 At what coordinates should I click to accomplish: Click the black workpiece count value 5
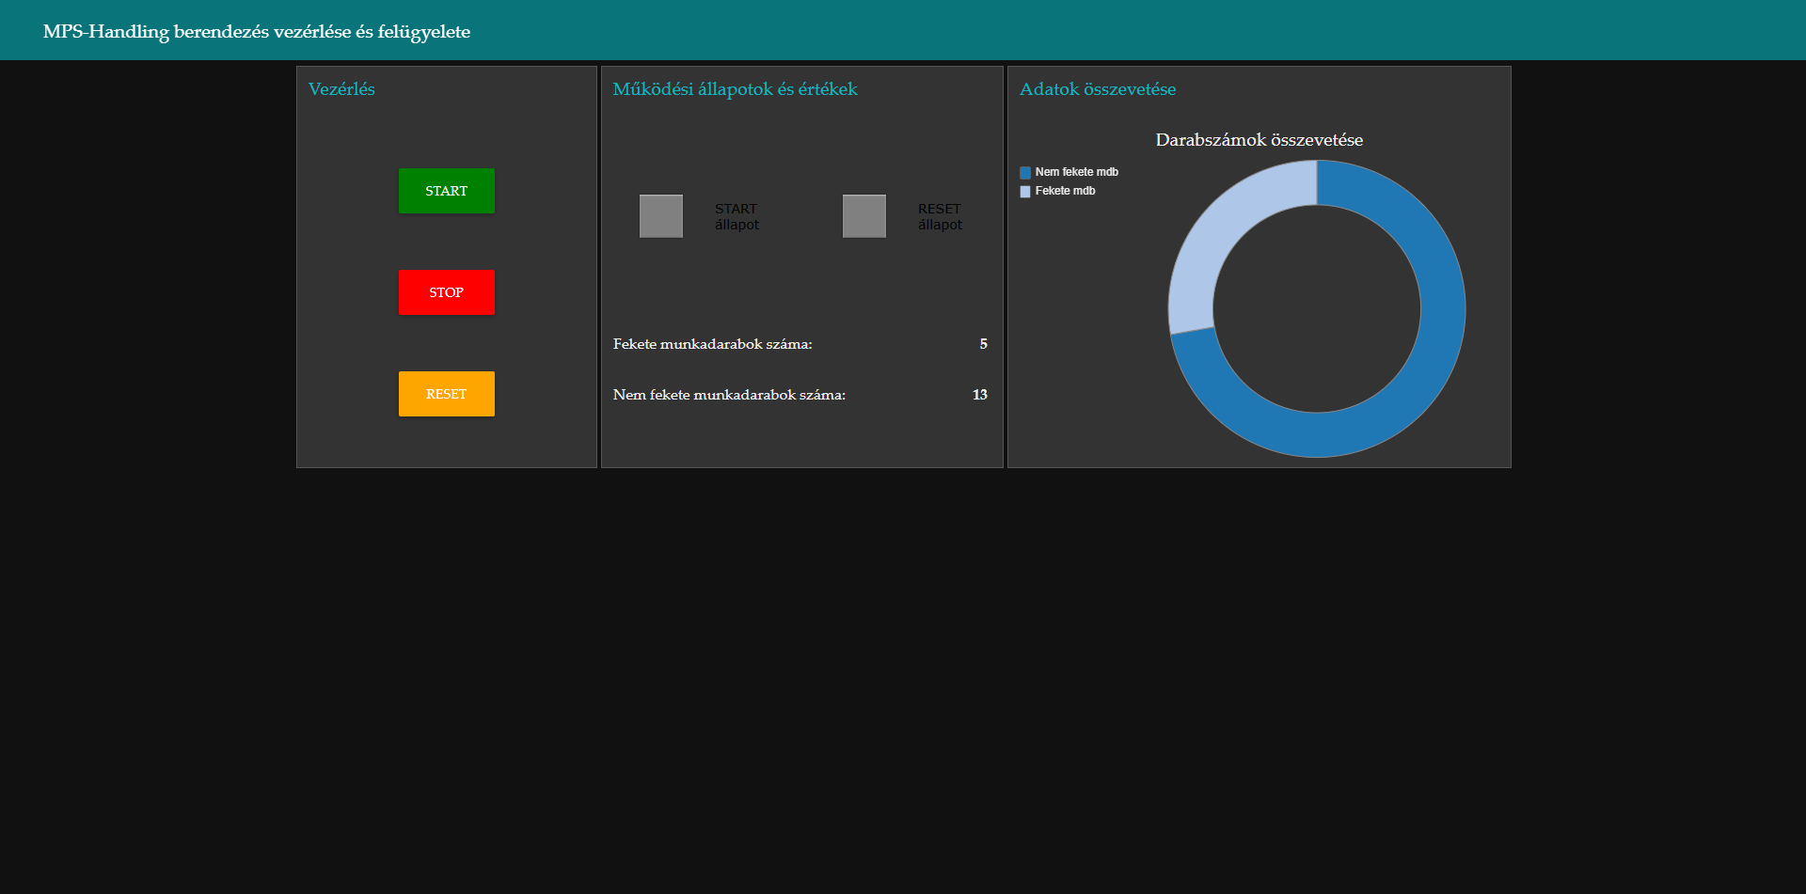point(983,344)
